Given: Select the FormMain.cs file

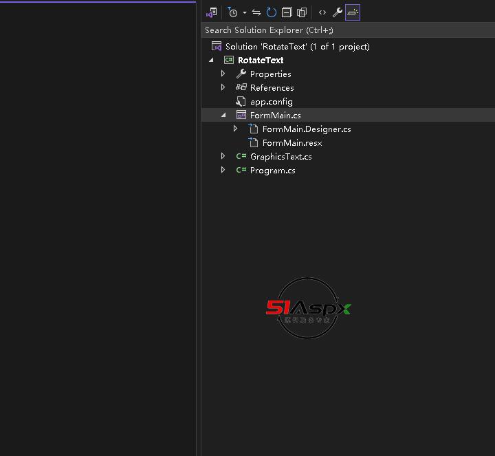Looking at the screenshot, I should (x=275, y=116).
